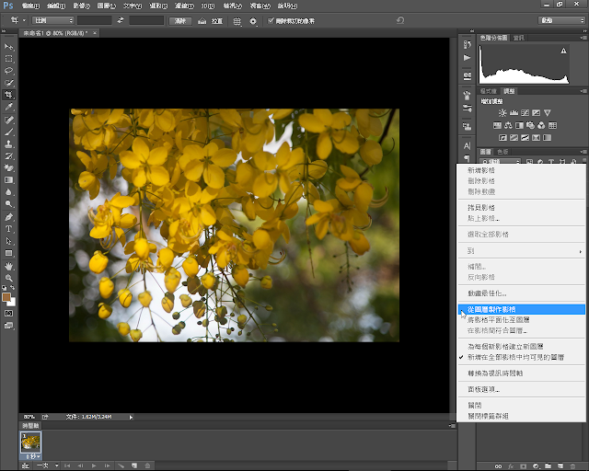Toggle Delete Cropped Pixels checkbox
Screen dimensions: 589x471
pos(271,20)
